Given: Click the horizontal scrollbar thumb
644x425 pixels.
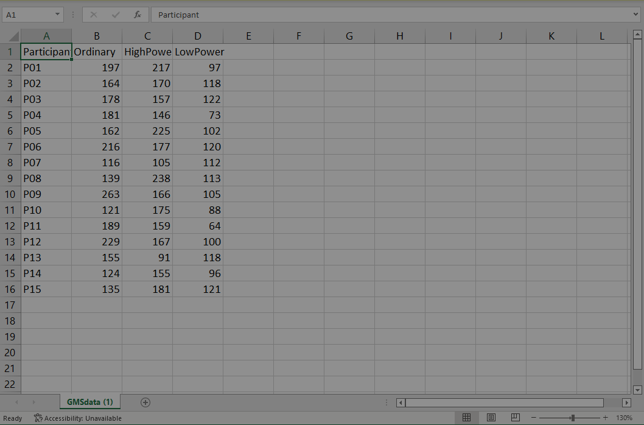Looking at the screenshot, I should click(505, 403).
